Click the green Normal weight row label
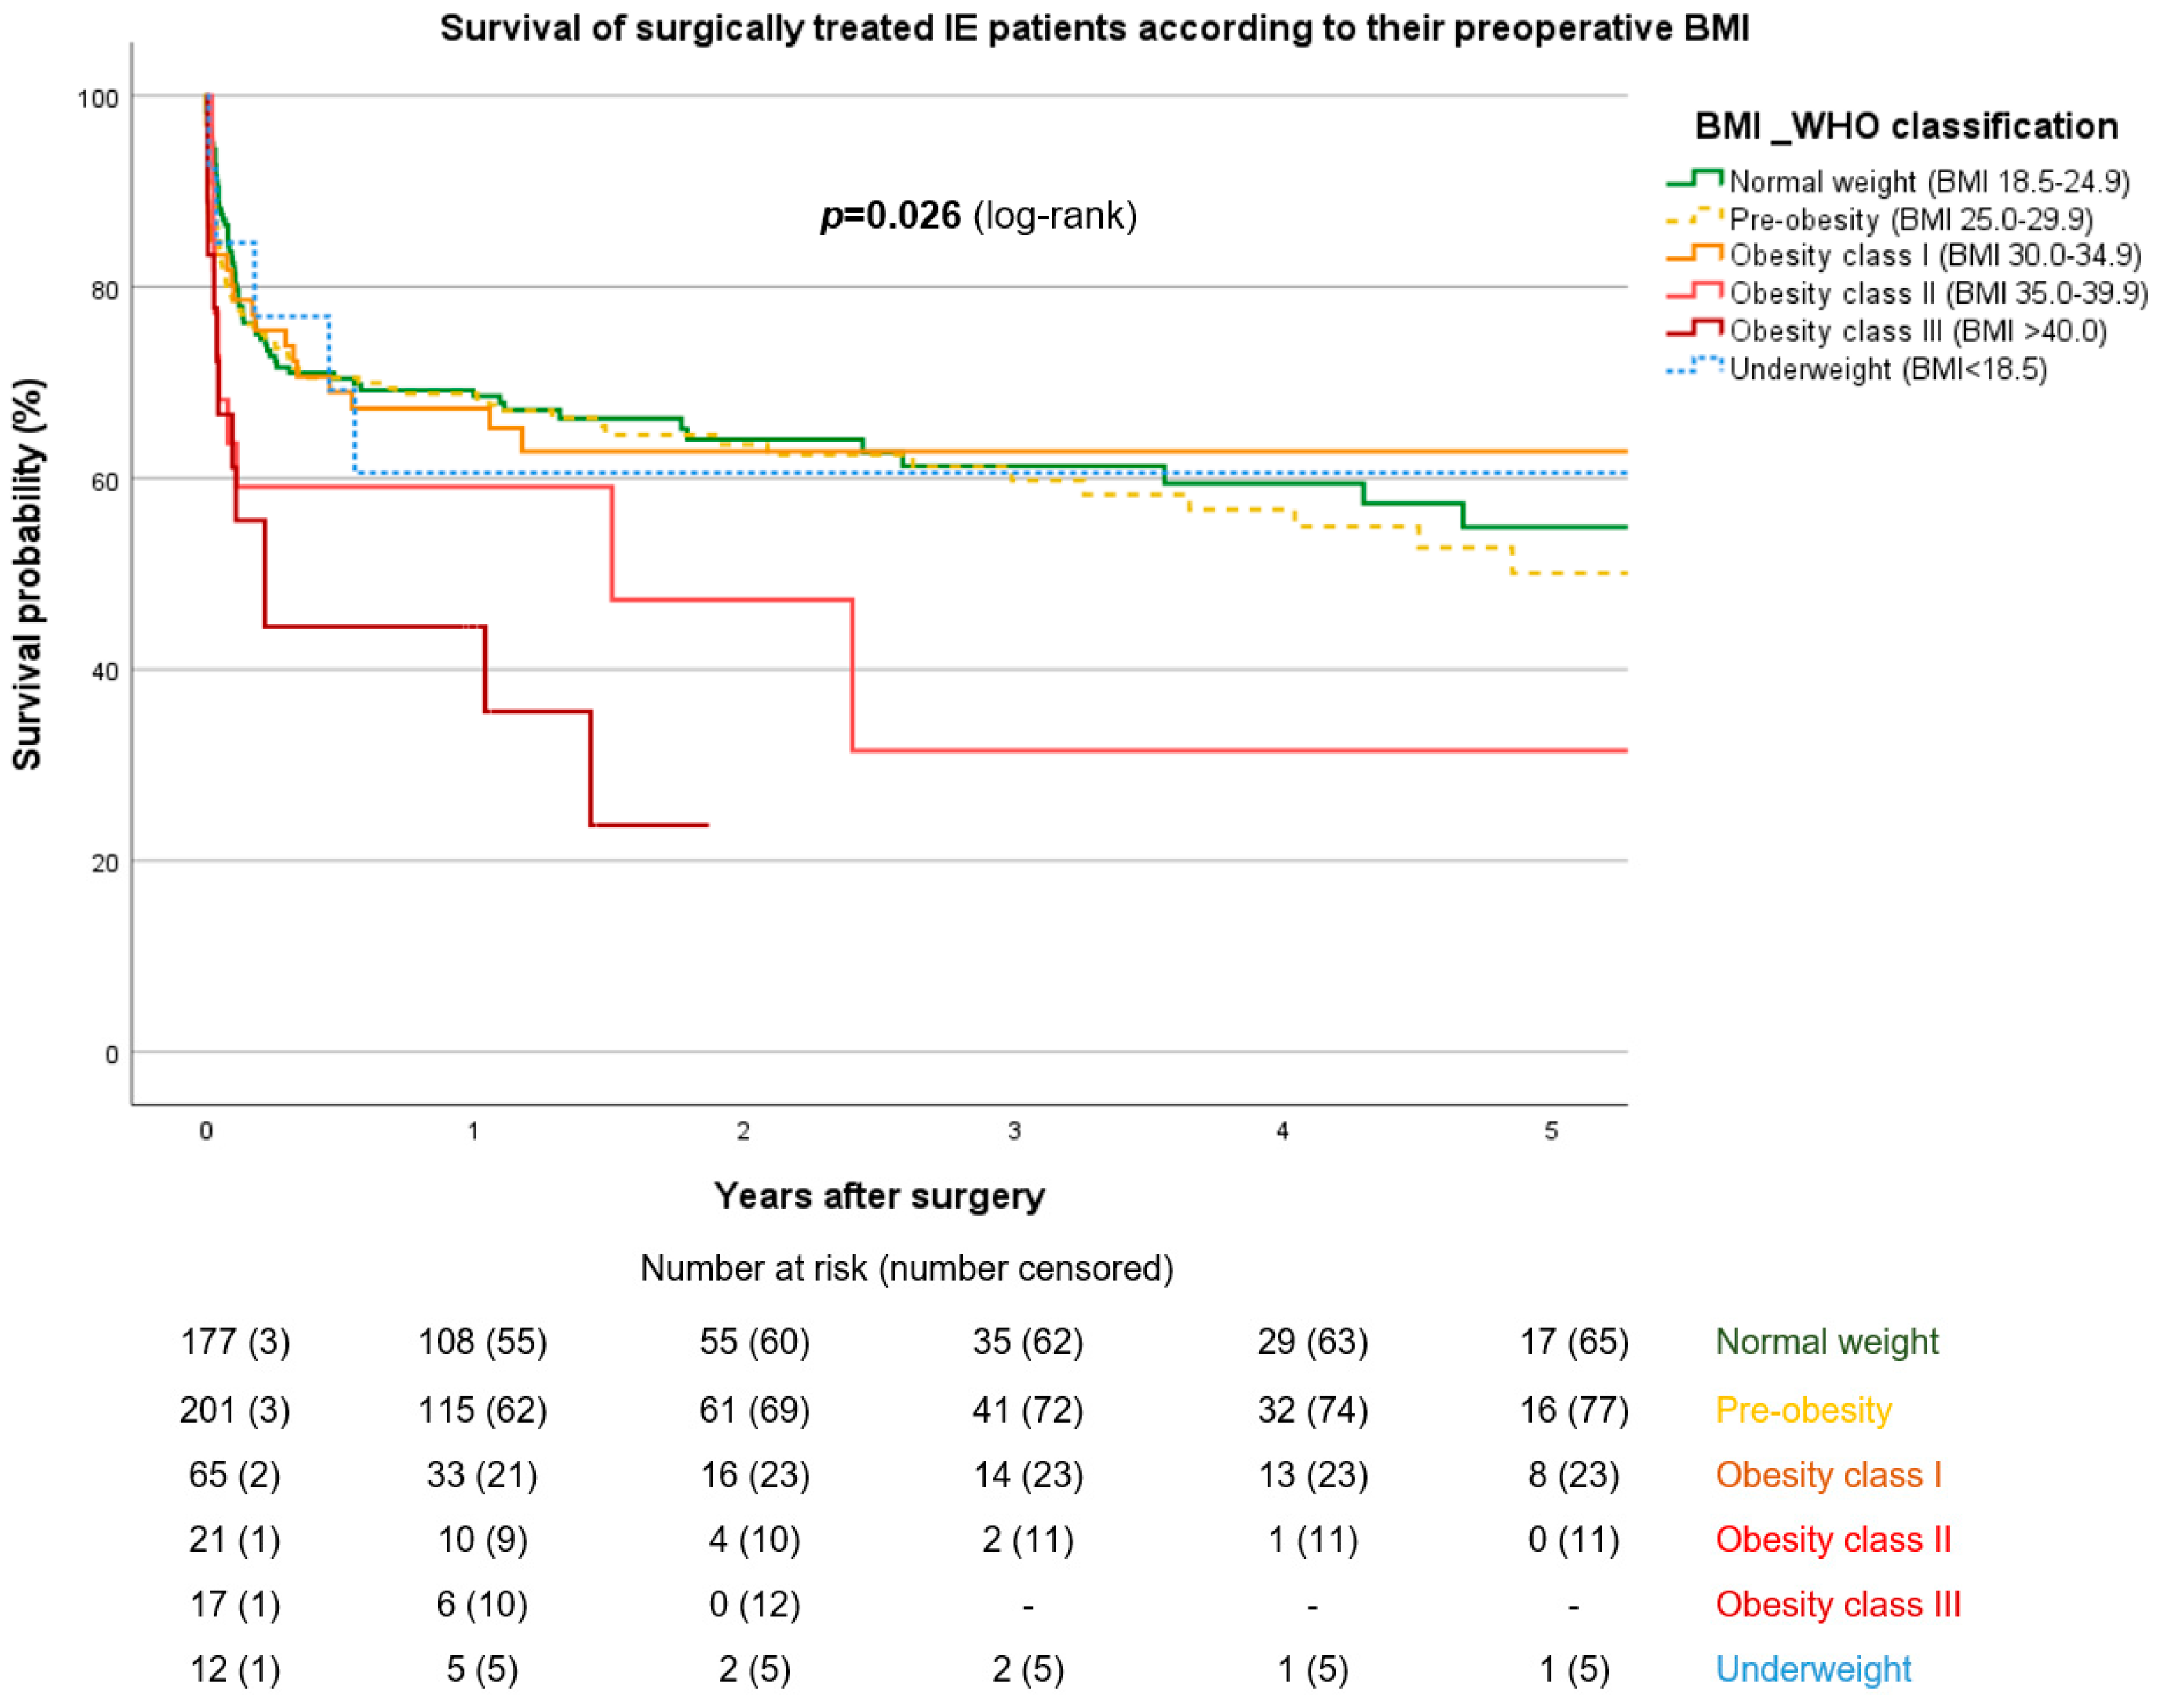2158x1708 pixels. coord(1826,1341)
